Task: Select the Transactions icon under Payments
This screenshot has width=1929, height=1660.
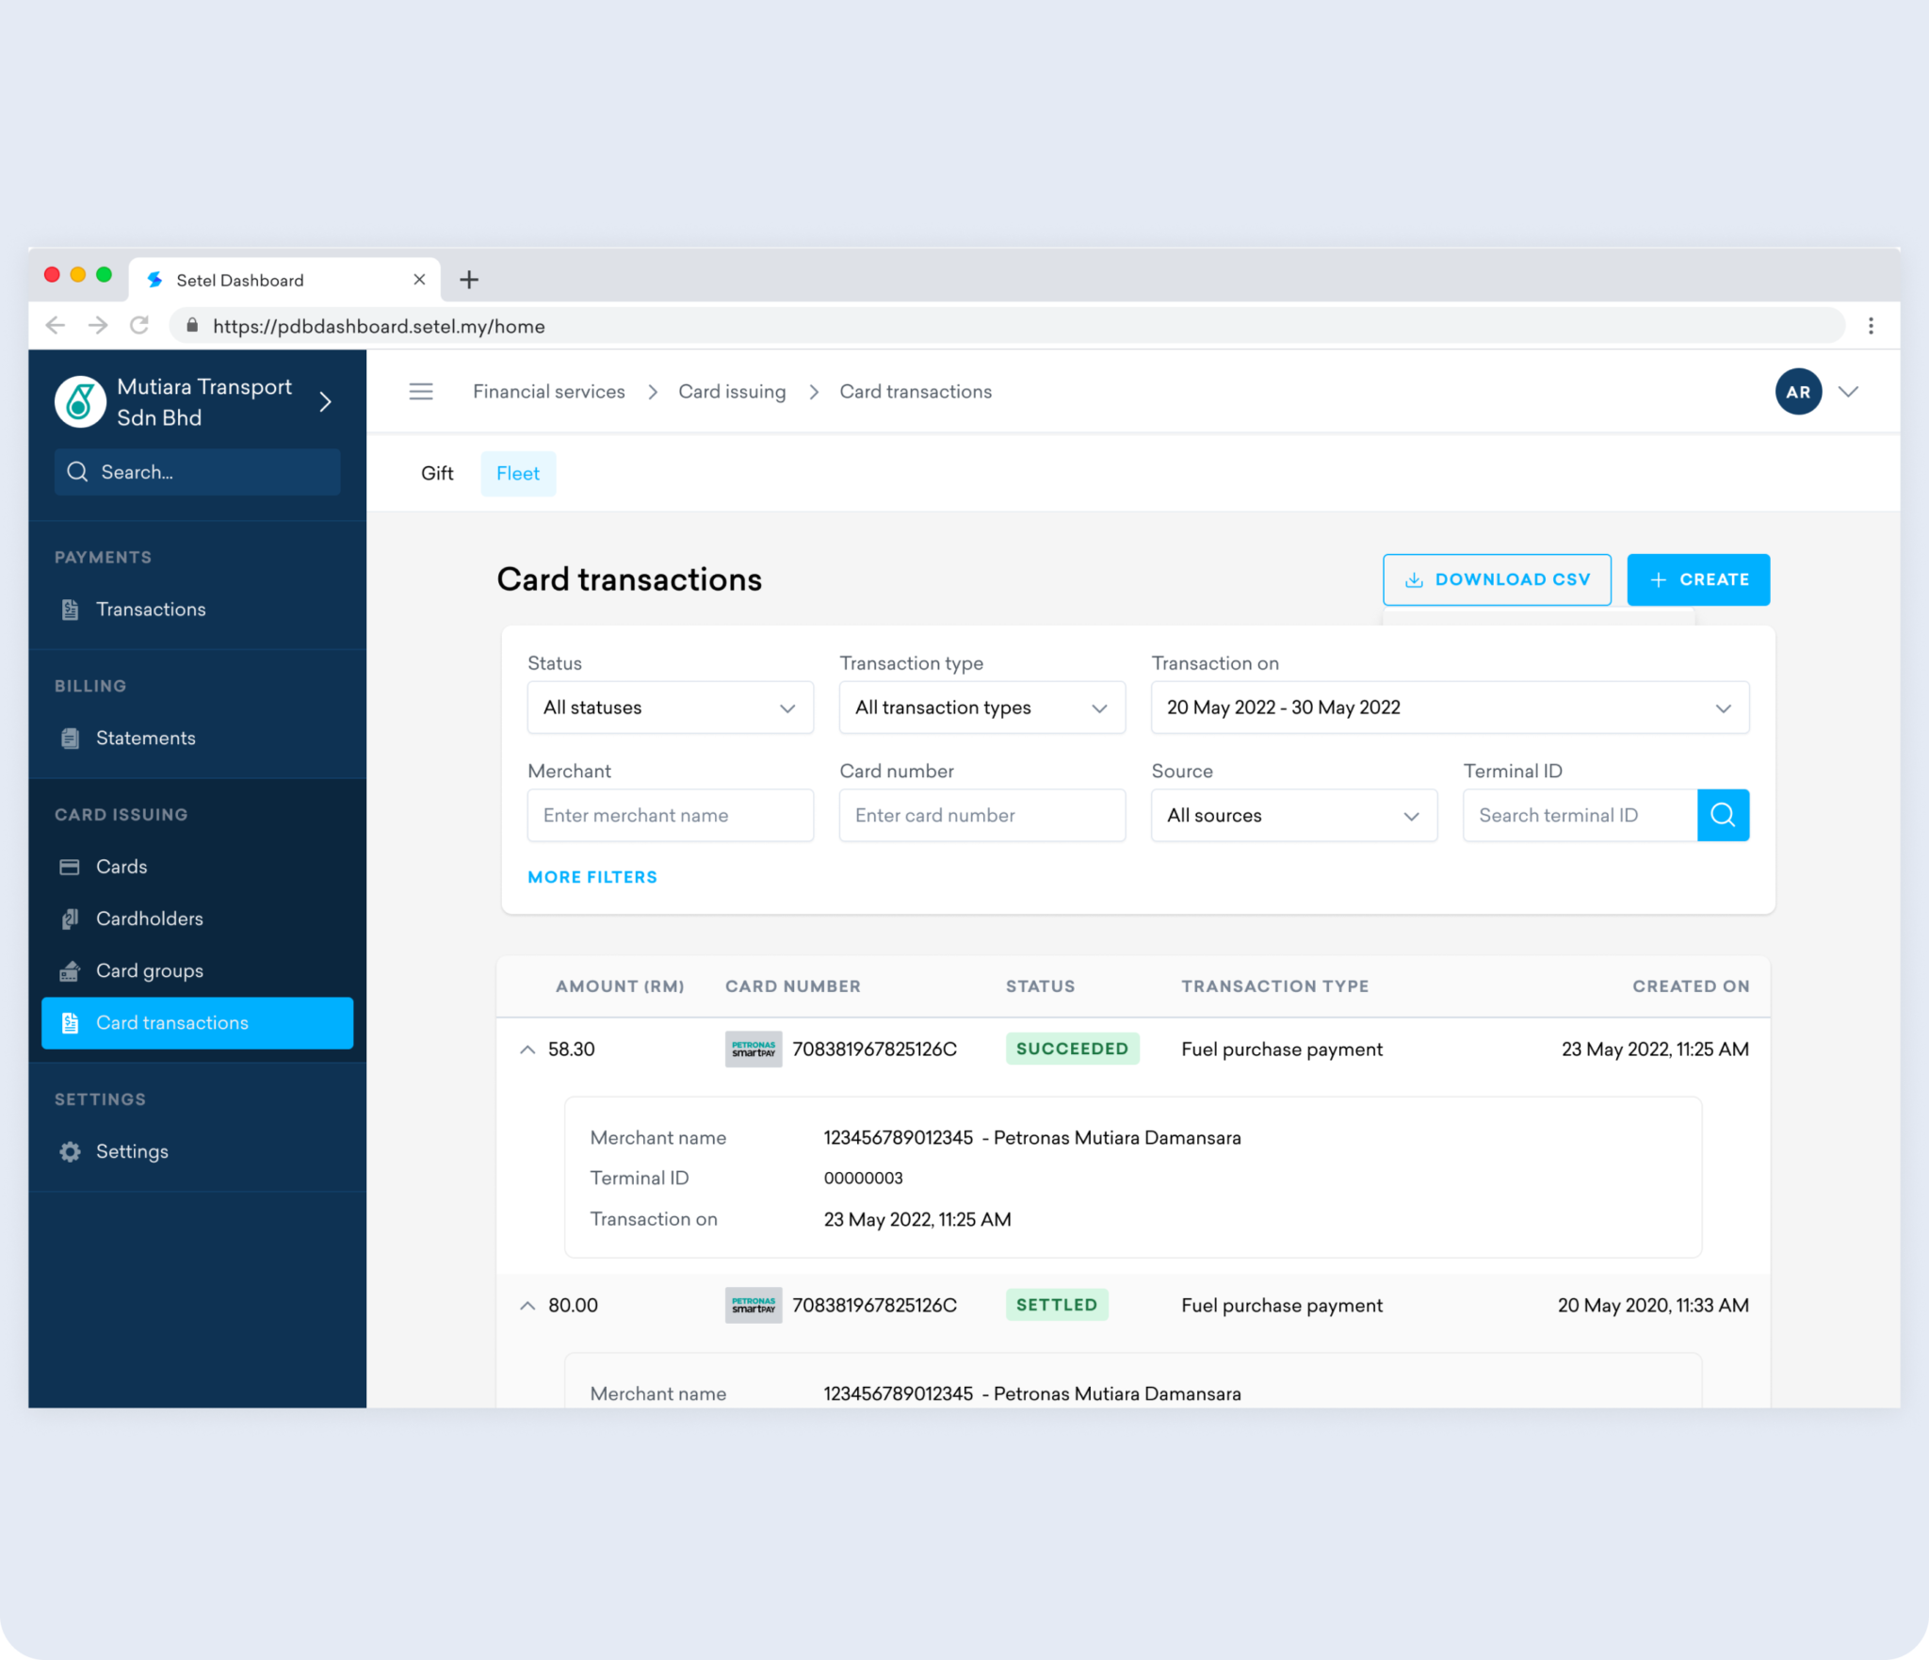Action: tap(70, 609)
